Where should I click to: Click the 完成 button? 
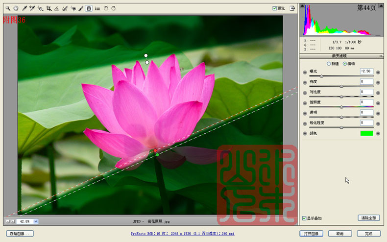[x=368, y=234]
